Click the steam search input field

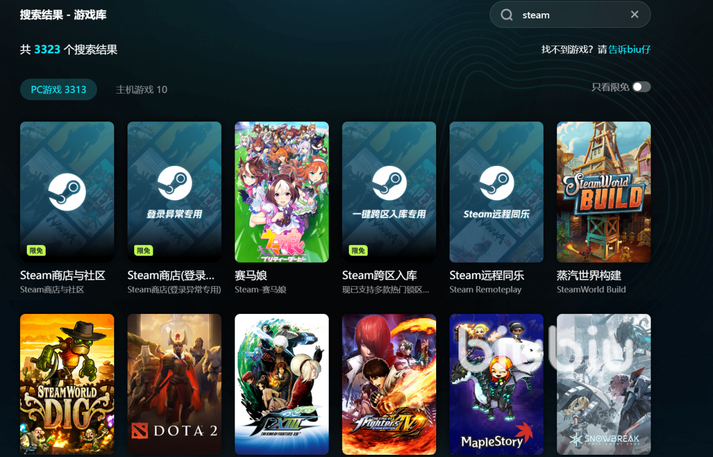pyautogui.click(x=568, y=15)
